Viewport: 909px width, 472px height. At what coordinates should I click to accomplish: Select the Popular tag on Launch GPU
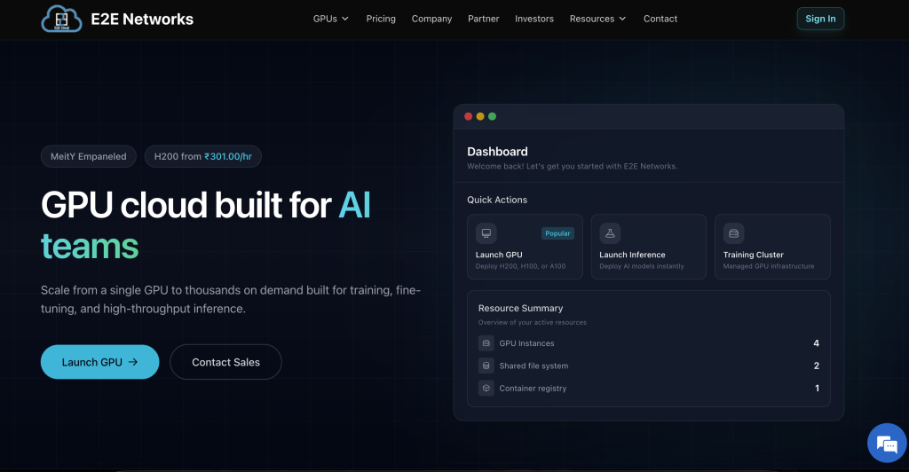[557, 233]
